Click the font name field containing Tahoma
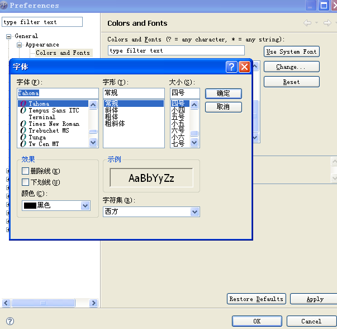 click(x=58, y=93)
